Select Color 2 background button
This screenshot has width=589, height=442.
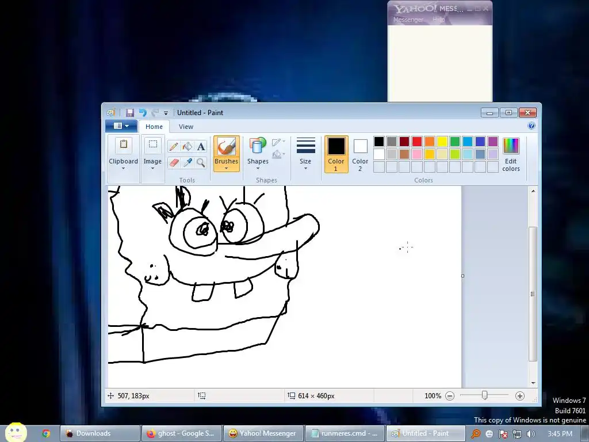[x=360, y=154]
